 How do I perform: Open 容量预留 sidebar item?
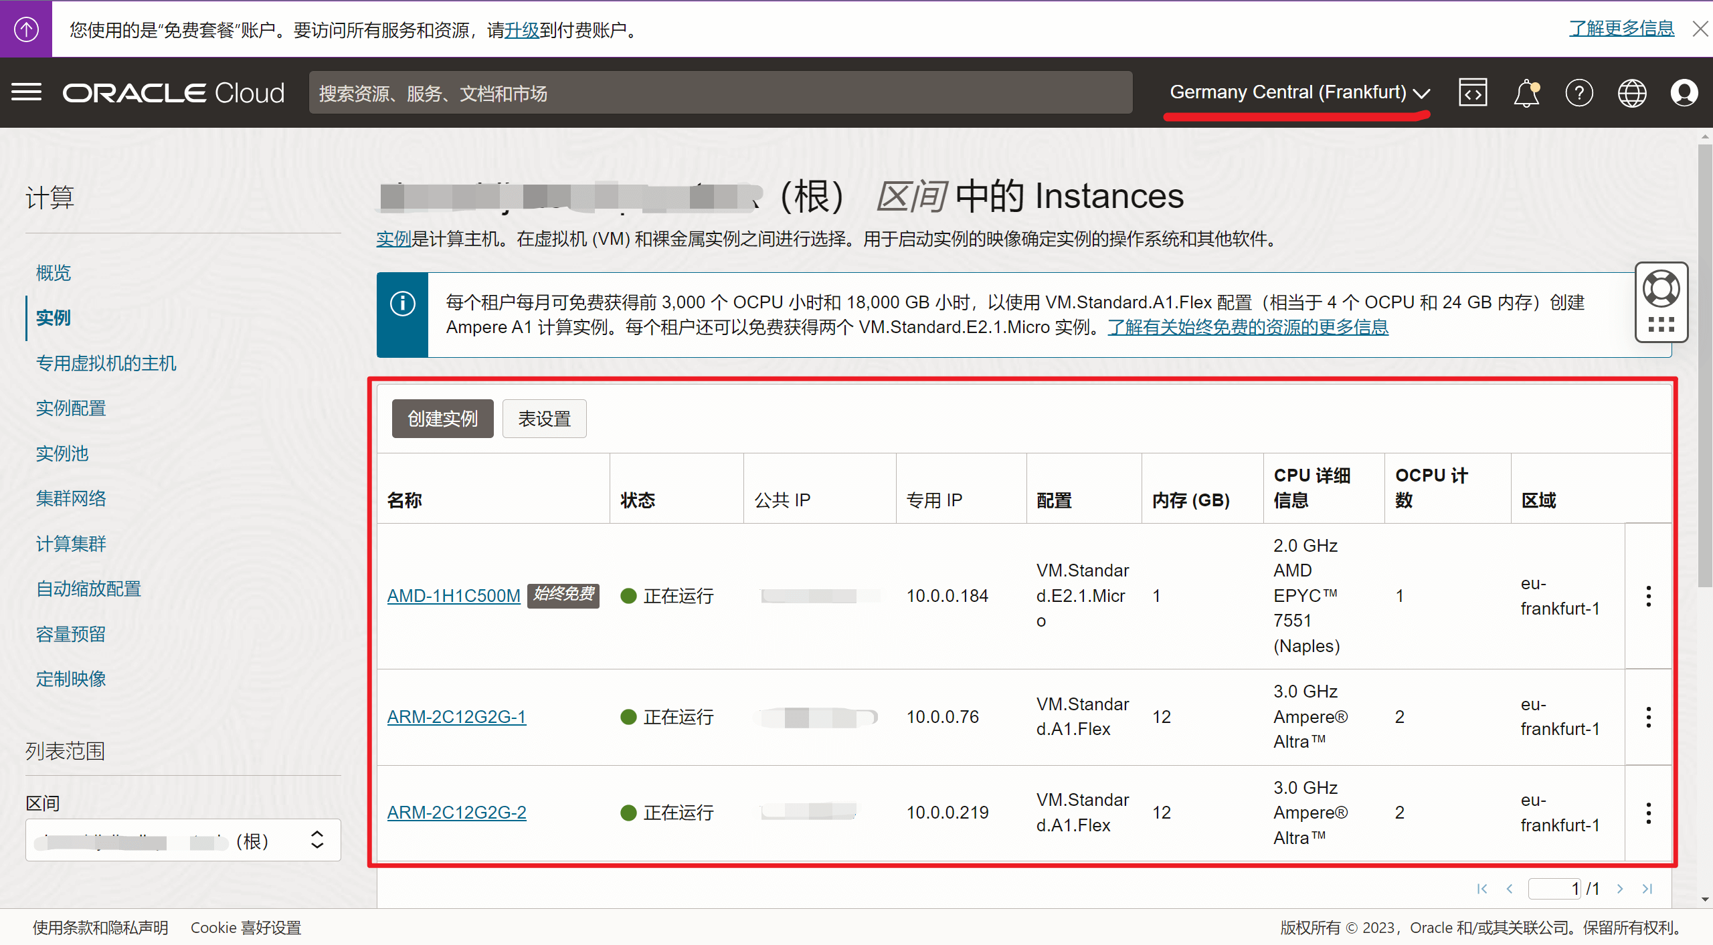[71, 634]
